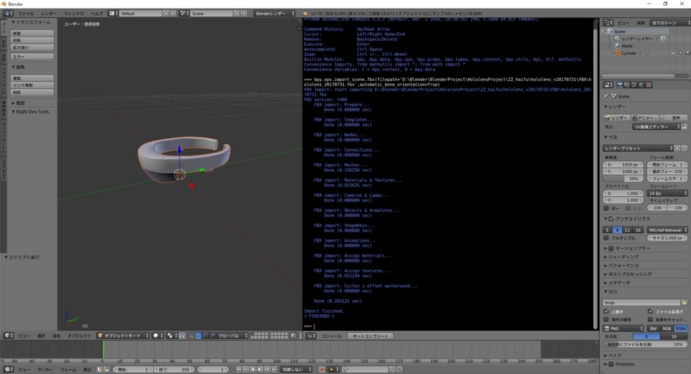Open the Help (ヘルプ) menu

click(96, 13)
